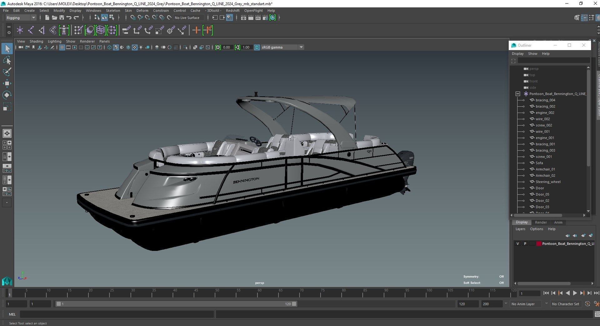Save the scene with the floppy disk icon
600x326 pixels.
pos(62,18)
